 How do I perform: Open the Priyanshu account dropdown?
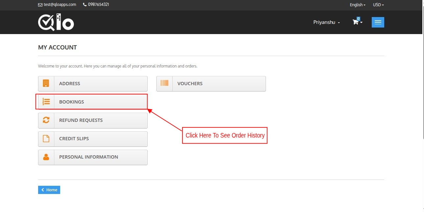coord(326,22)
